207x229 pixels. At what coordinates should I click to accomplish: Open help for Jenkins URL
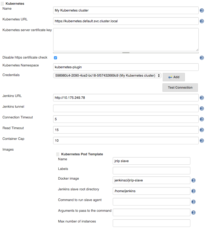pyautogui.click(x=202, y=98)
